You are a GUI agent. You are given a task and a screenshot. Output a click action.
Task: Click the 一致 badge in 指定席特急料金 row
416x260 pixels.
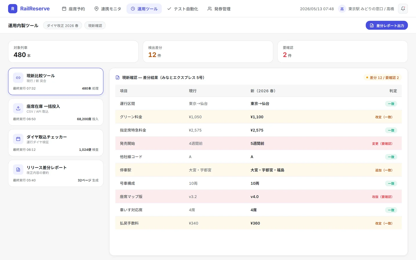pos(391,130)
